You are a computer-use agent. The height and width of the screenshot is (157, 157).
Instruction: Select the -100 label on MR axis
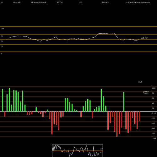tap(154, 138)
